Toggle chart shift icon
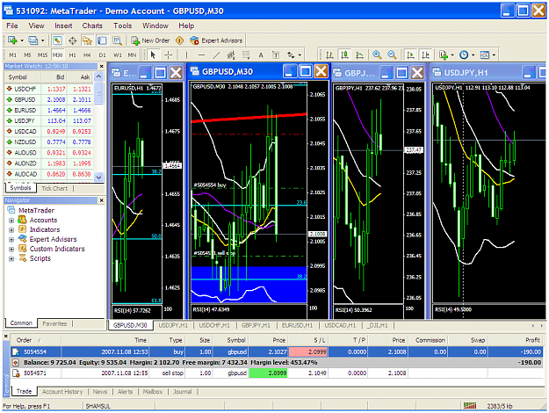This screenshot has width=549, height=413. point(425,54)
